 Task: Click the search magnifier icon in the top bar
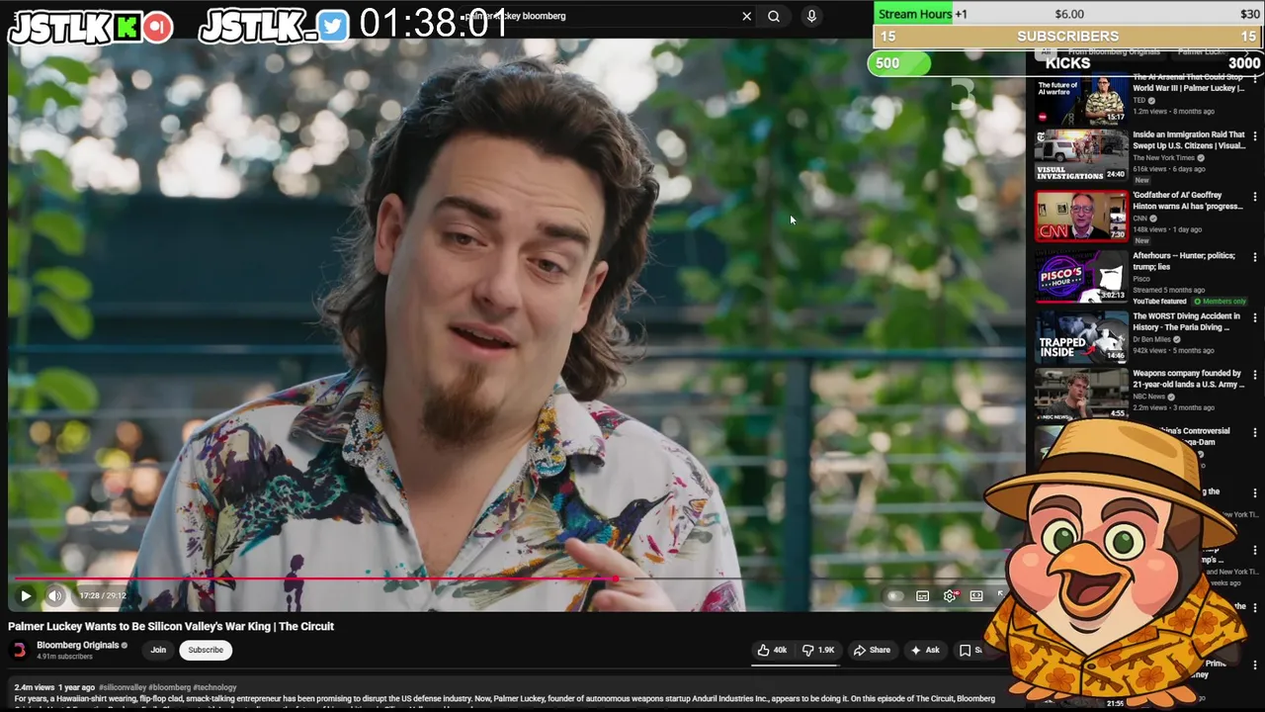774,16
